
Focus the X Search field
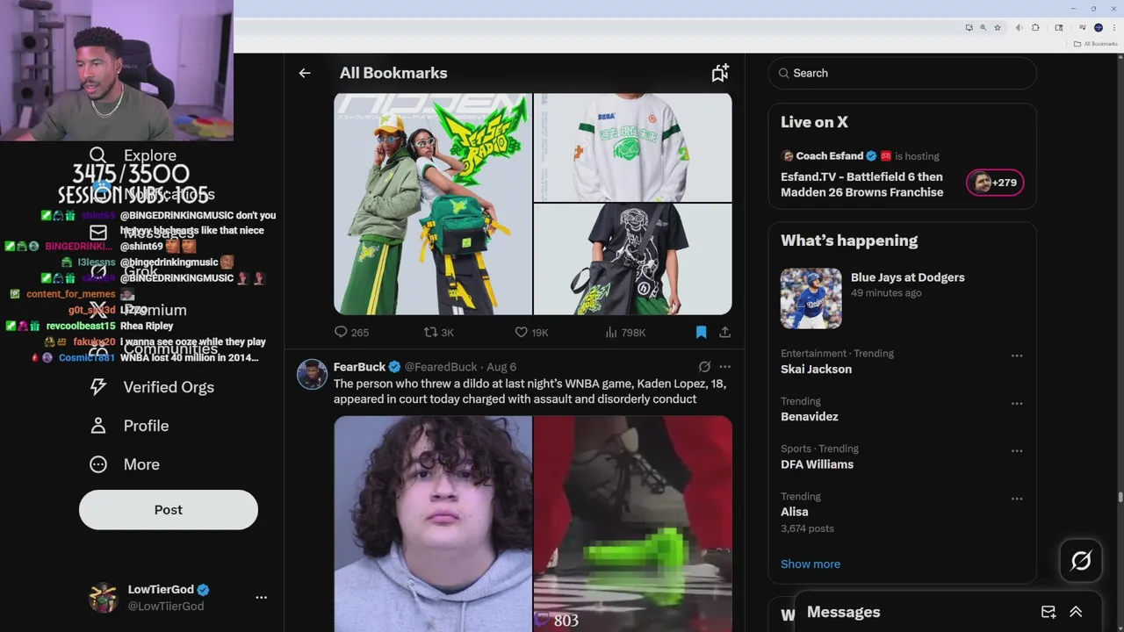click(x=903, y=73)
